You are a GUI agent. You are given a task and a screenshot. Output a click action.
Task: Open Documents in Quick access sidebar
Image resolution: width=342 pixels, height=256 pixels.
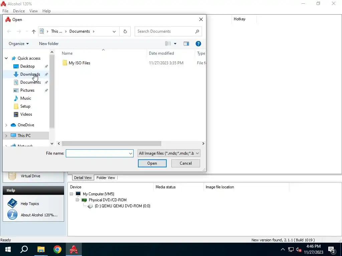tap(30, 82)
